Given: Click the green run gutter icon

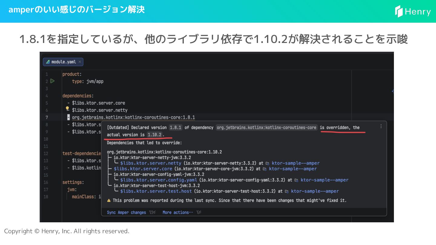Looking at the screenshot, I should (x=52, y=81).
